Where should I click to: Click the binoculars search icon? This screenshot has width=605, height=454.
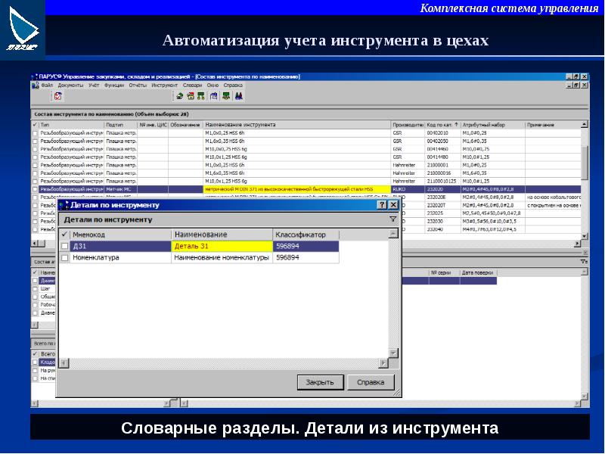(238, 97)
